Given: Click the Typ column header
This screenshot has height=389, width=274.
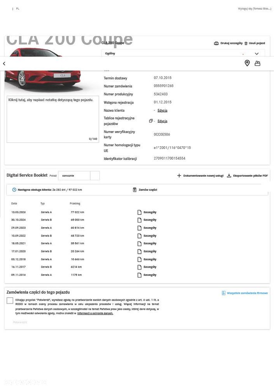Looking at the screenshot, I should click(43, 203).
